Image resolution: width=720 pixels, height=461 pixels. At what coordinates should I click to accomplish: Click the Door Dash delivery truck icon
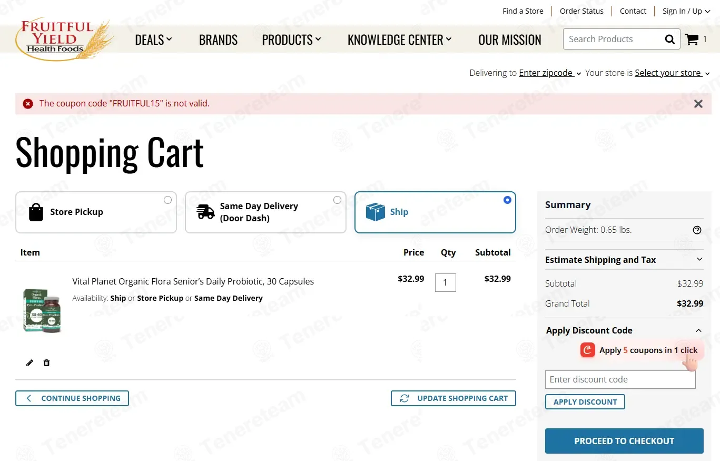pyautogui.click(x=205, y=212)
